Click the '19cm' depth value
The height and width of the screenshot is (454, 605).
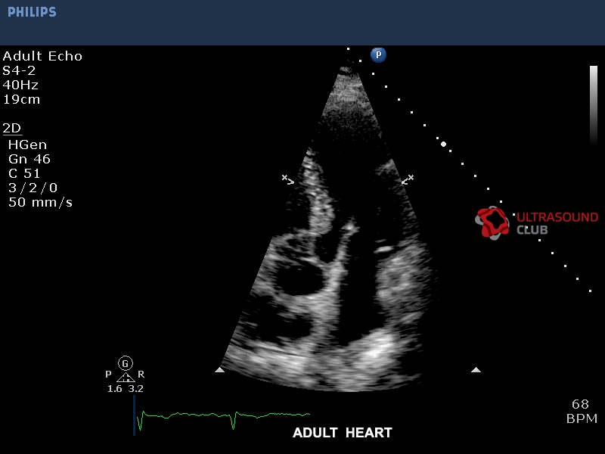pos(21,99)
